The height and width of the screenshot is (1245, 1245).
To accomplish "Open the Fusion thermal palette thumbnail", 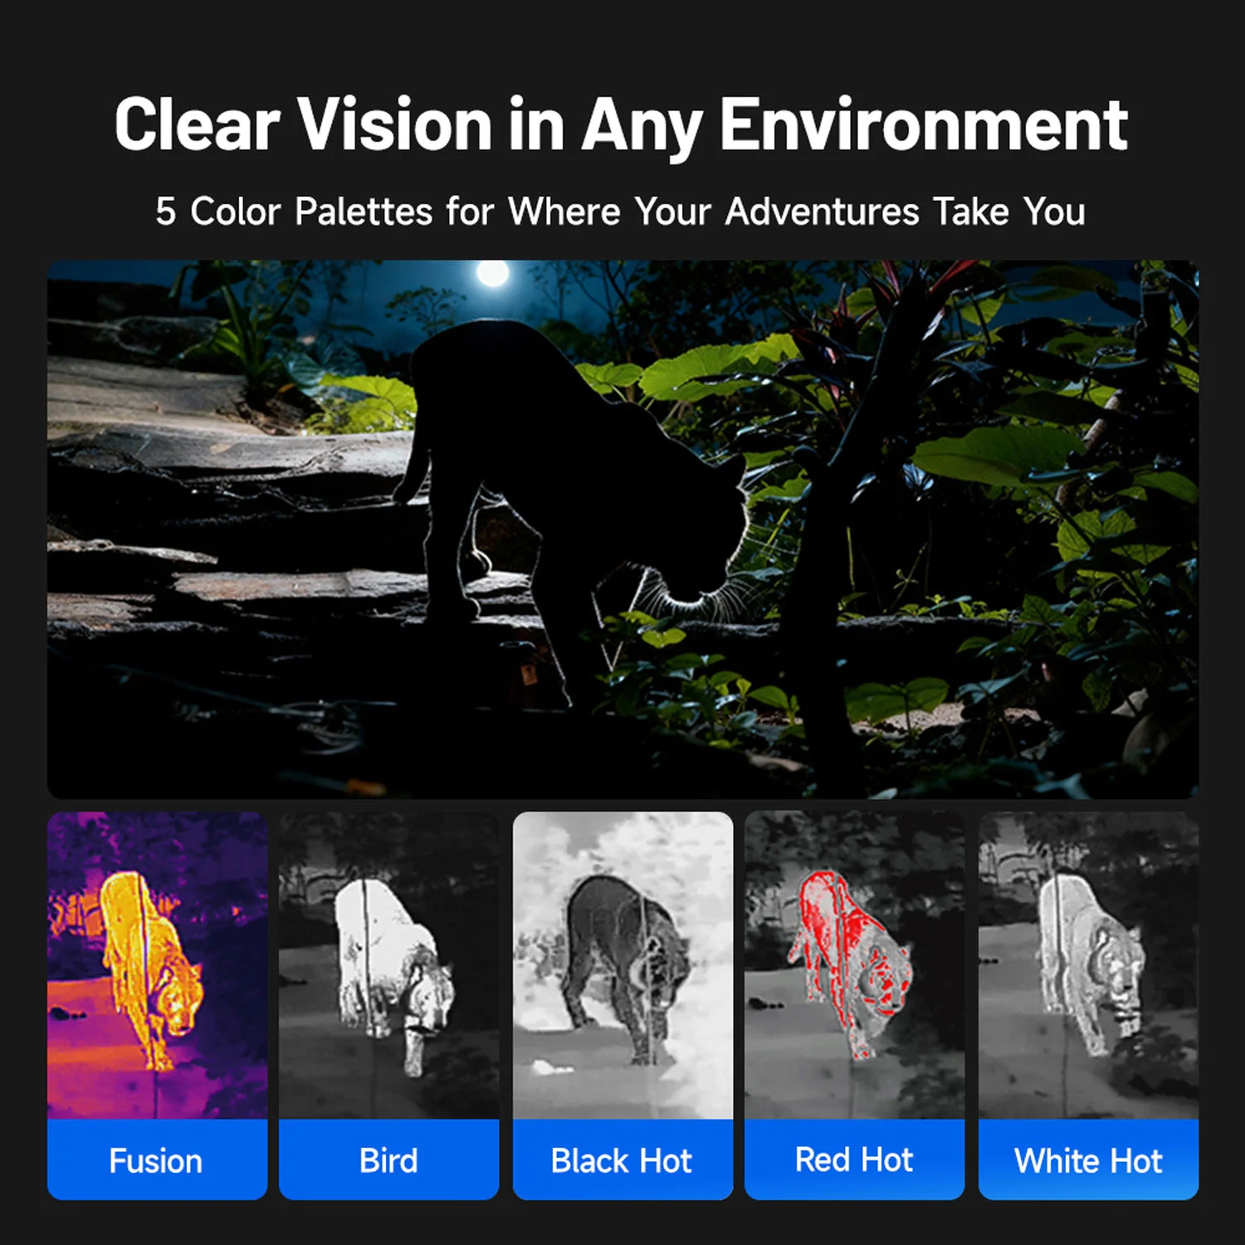I will 157,965.
